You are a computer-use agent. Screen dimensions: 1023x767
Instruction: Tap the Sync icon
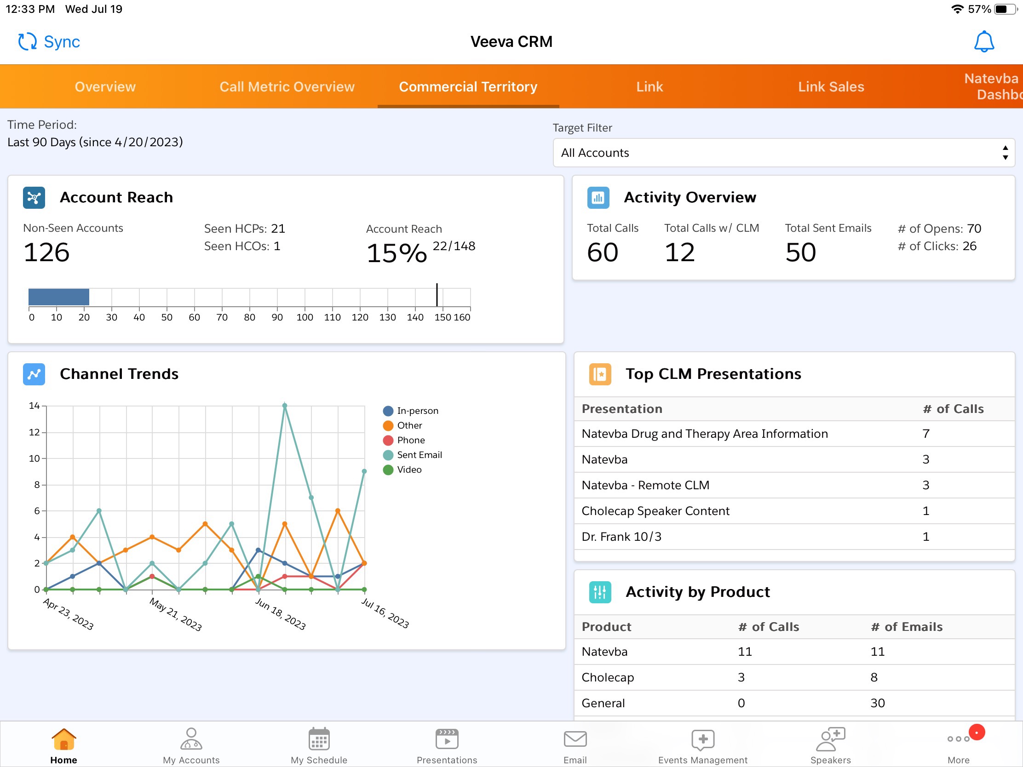click(27, 41)
